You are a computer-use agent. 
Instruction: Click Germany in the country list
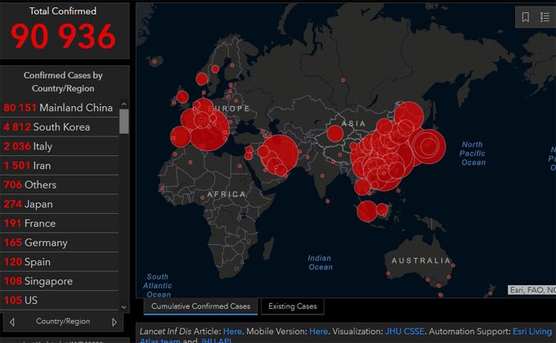pos(36,243)
